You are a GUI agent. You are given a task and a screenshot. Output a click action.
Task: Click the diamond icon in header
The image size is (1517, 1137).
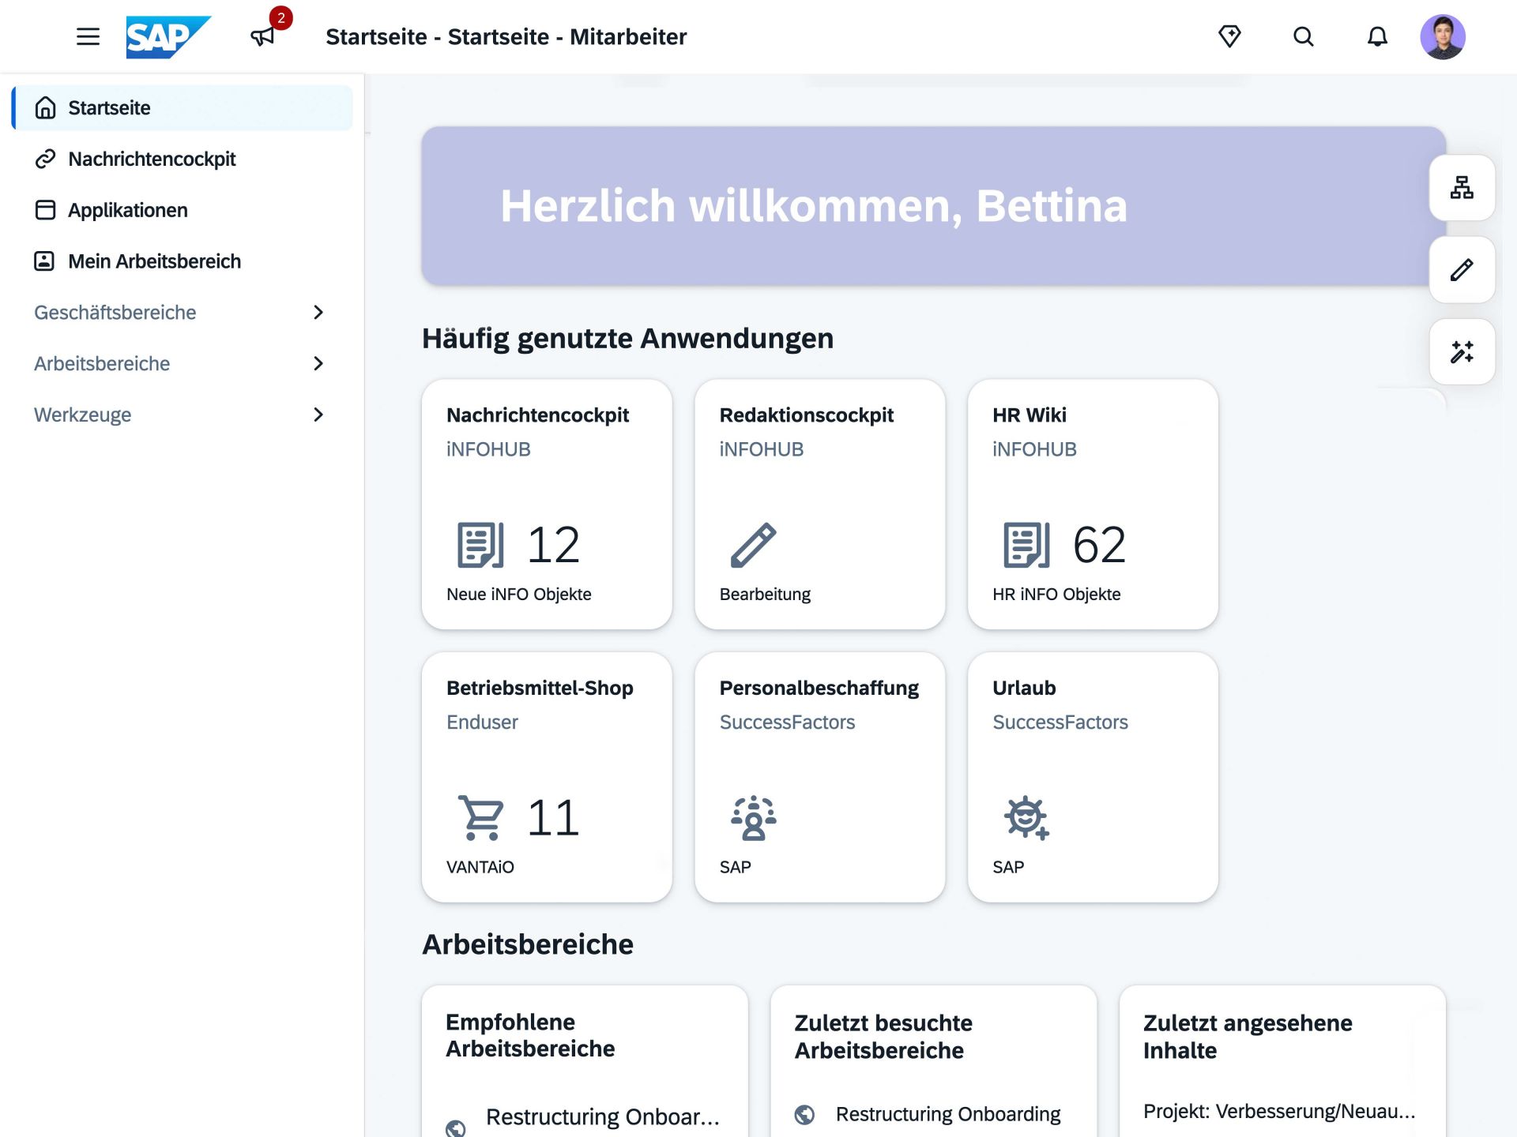pos(1229,36)
